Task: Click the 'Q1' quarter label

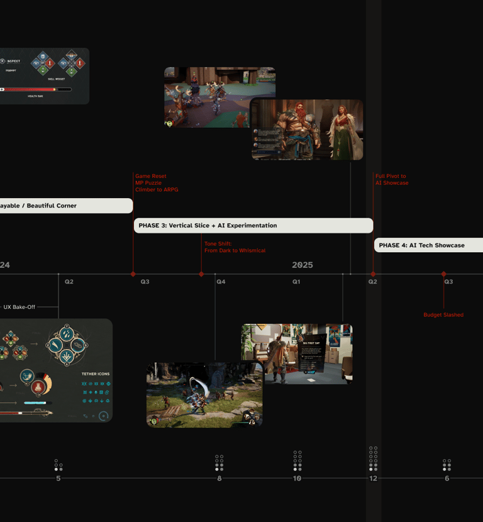Action: (296, 282)
